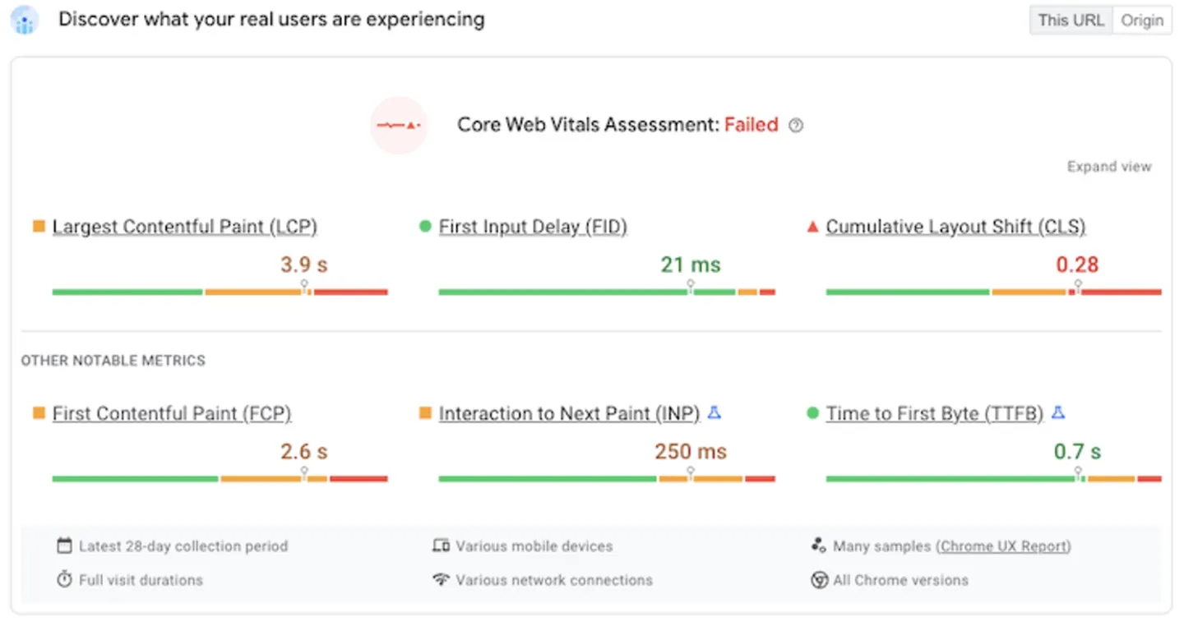Open the Chrome UX Report link
The width and height of the screenshot is (1184, 626).
(1002, 545)
